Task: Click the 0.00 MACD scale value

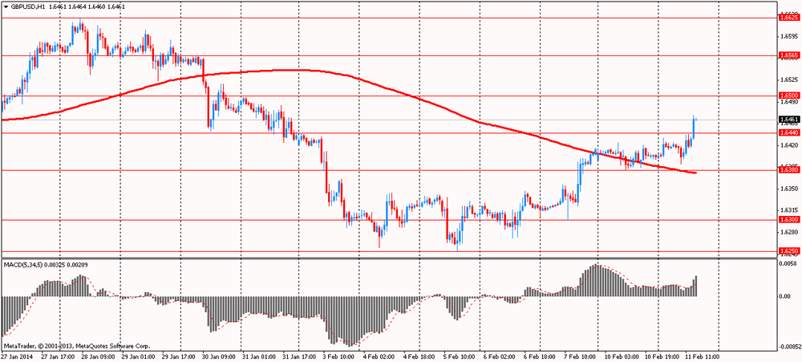Action: [x=785, y=296]
